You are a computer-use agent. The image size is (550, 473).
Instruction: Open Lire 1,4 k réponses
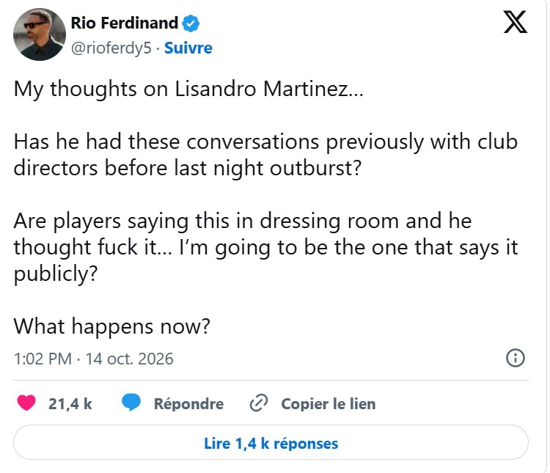(x=271, y=443)
